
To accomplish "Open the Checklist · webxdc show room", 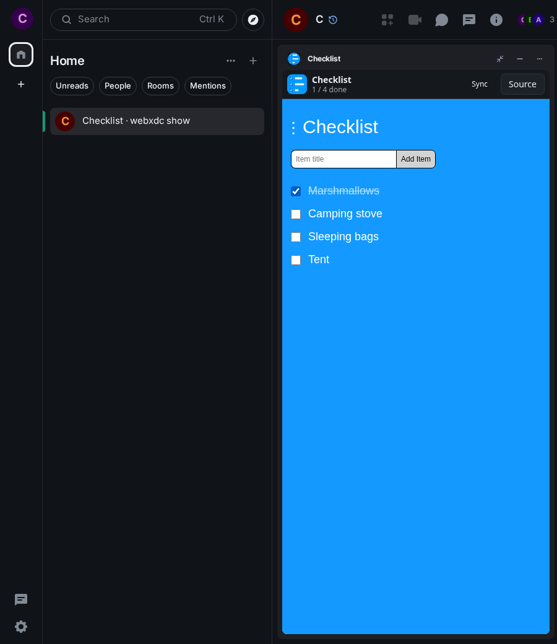I will pyautogui.click(x=157, y=121).
